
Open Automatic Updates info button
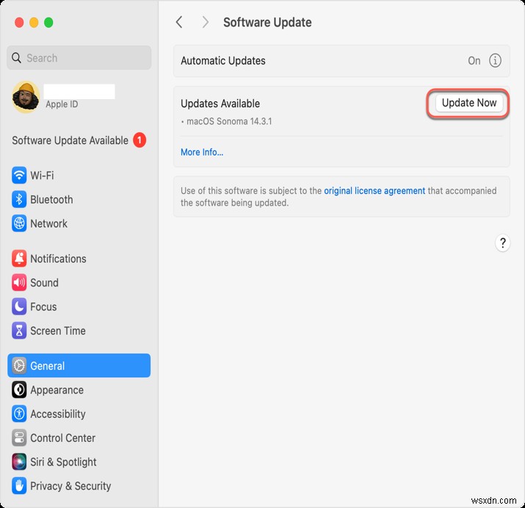click(495, 61)
